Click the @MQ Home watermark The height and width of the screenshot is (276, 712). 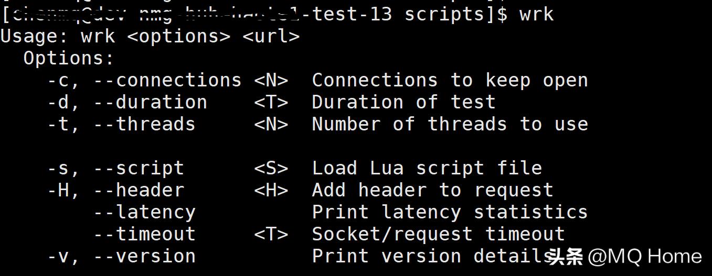pos(644,257)
